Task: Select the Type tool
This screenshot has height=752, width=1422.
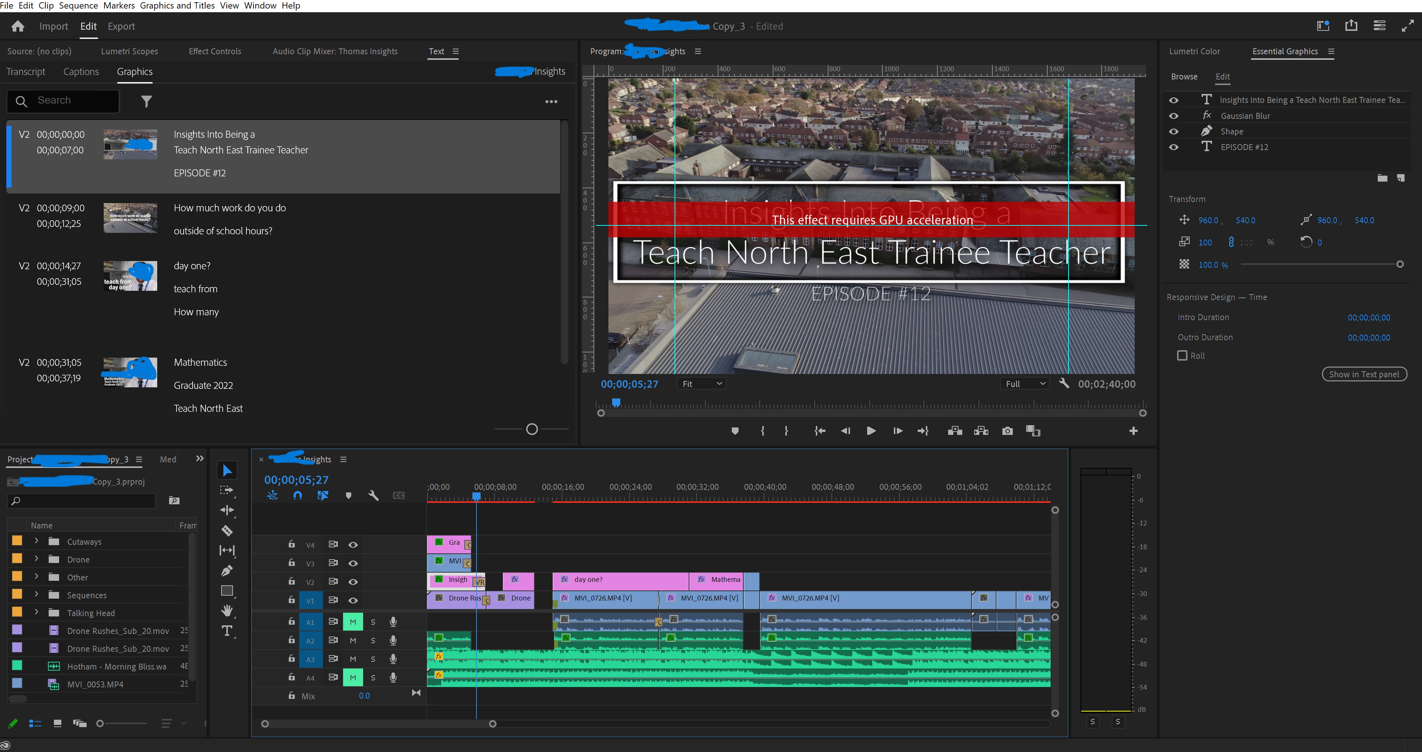Action: click(227, 631)
